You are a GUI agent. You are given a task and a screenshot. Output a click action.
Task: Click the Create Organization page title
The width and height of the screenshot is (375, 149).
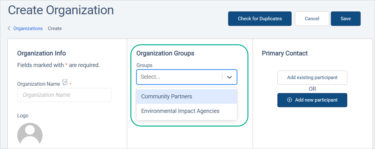coord(61,10)
